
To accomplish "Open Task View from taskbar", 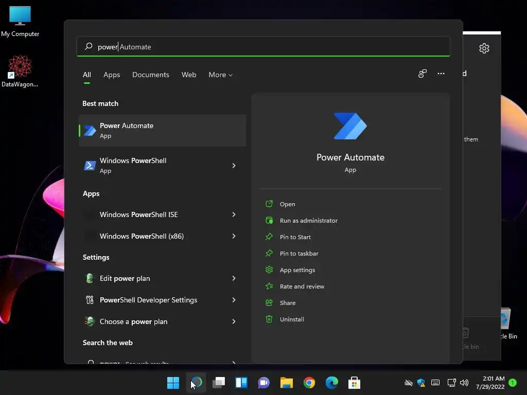I will (219, 383).
